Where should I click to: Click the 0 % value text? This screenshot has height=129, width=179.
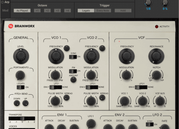click(165, 9)
